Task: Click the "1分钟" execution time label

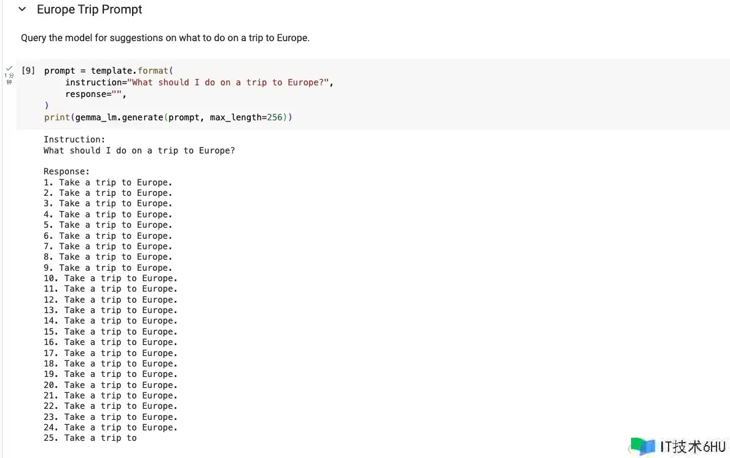Action: coord(9,79)
